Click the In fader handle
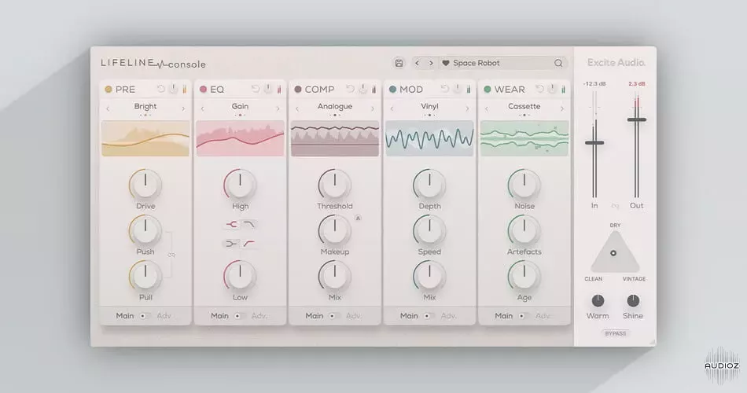 pos(594,143)
